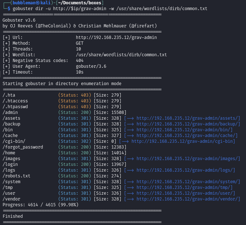
Task: Open the grav-admin/backup/ redirect URL
Action: click(x=188, y=124)
